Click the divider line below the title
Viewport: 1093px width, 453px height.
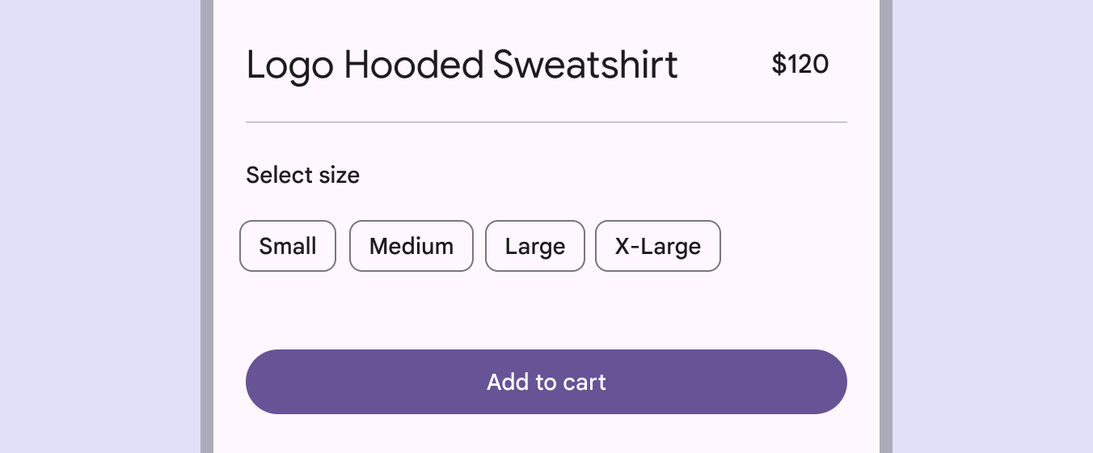point(546,122)
